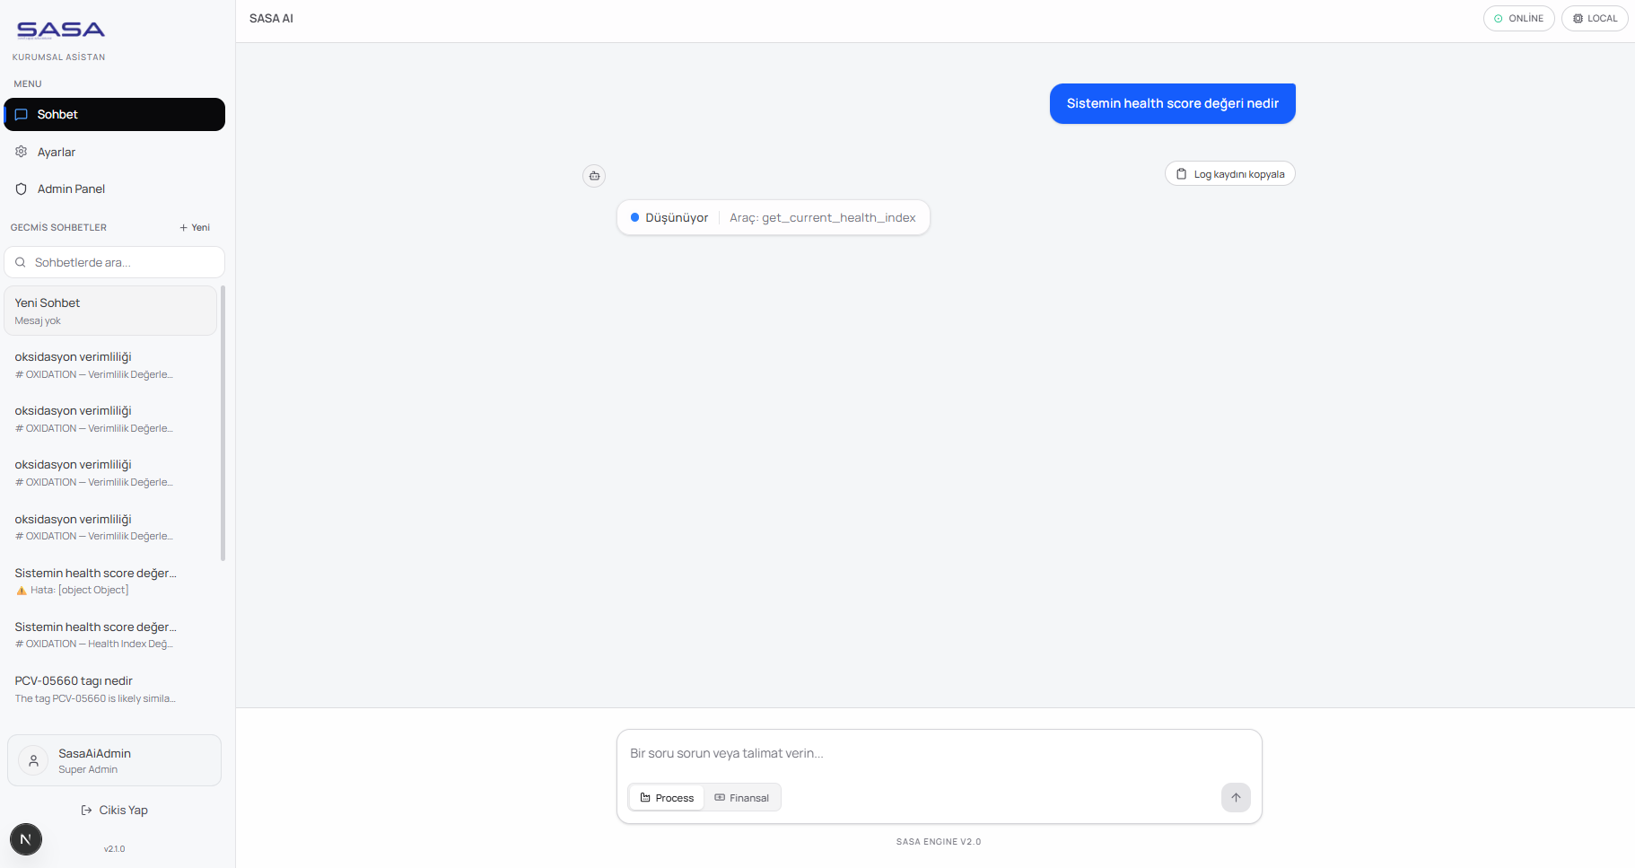Click the chat bubble icon beside Sohbet
Viewport: 1635px width, 868px height.
click(x=22, y=114)
